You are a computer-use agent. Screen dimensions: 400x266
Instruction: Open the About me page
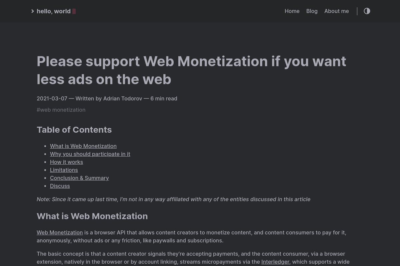coord(337,11)
